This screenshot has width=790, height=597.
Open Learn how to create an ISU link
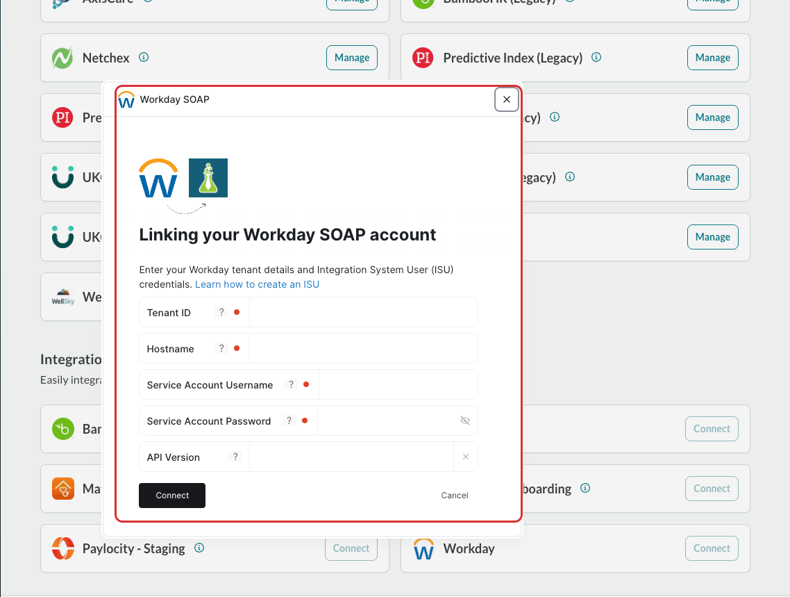coord(257,284)
